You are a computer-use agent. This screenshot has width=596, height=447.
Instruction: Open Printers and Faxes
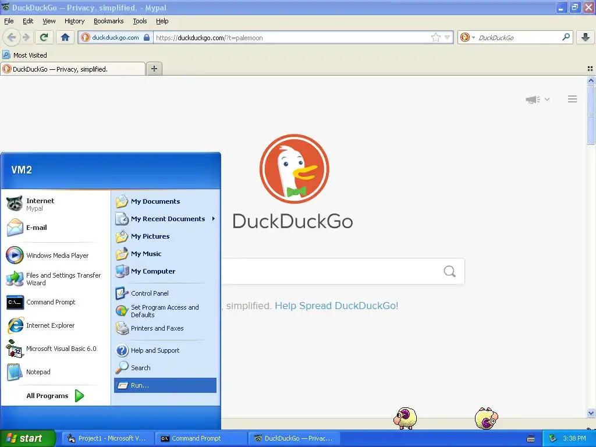coord(165,328)
